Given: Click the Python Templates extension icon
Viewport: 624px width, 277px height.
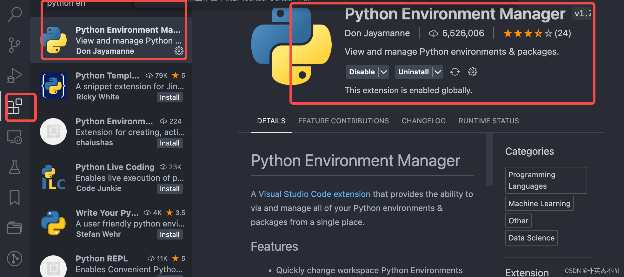Looking at the screenshot, I should pyautogui.click(x=53, y=86).
